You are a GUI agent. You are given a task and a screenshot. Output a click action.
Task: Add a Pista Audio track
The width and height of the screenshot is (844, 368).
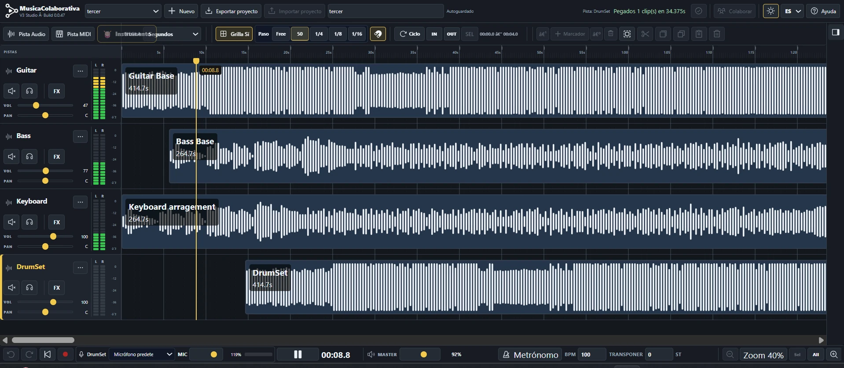(x=26, y=34)
